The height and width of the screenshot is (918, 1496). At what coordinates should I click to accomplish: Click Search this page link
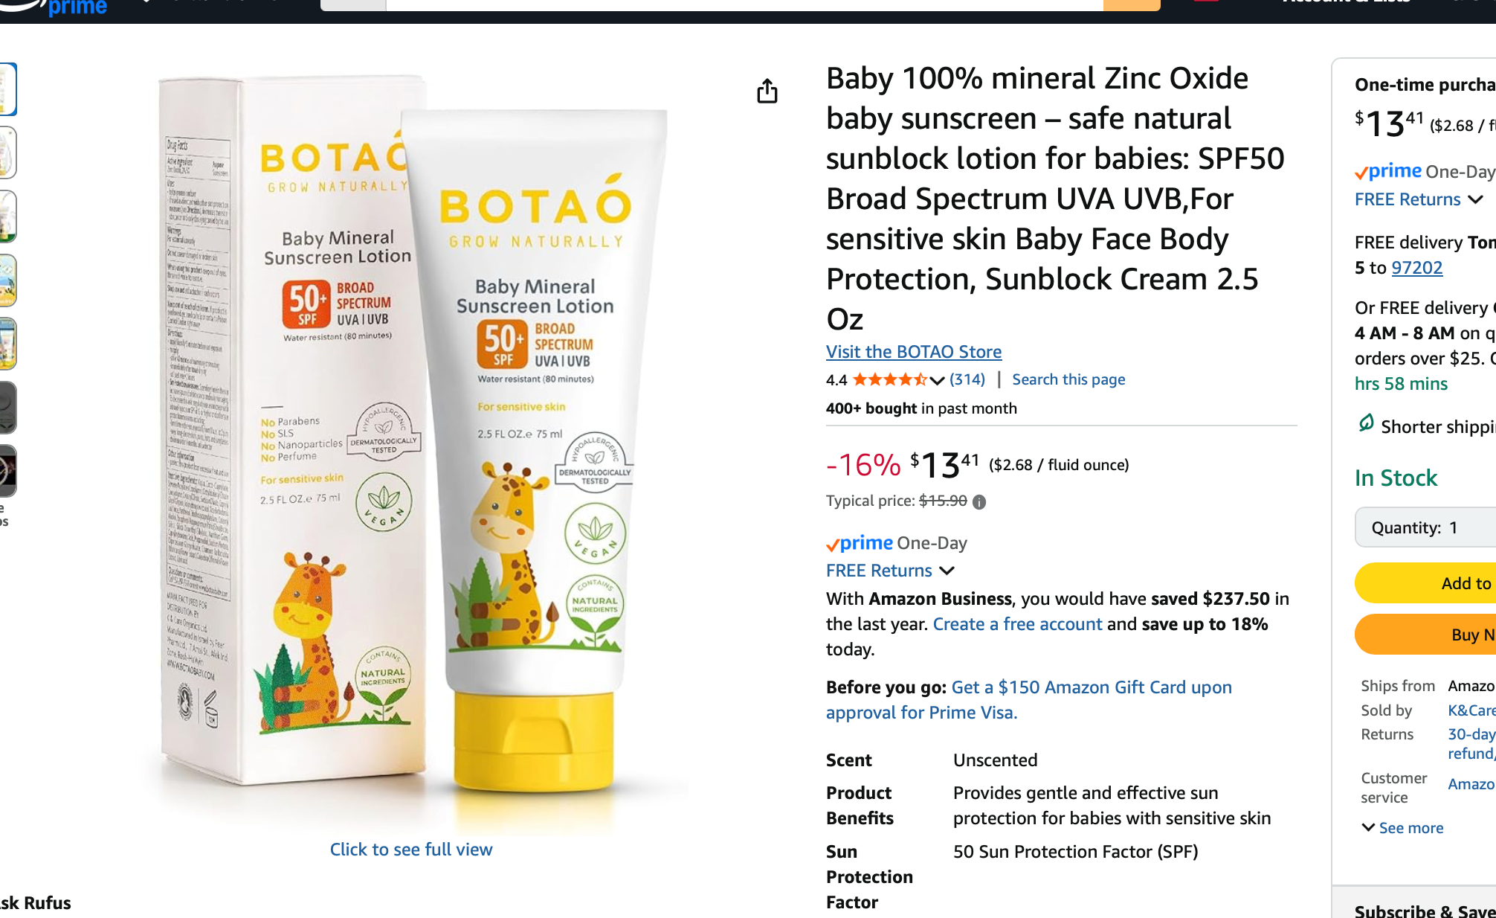click(x=1068, y=379)
